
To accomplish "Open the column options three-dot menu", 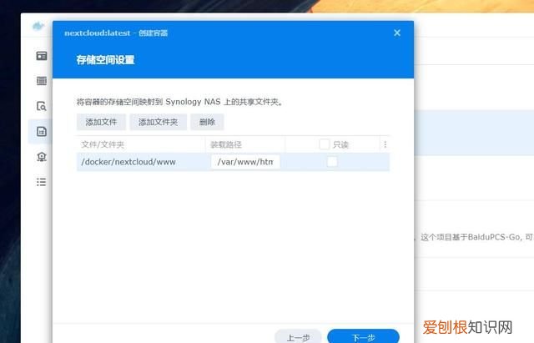I will (385, 144).
